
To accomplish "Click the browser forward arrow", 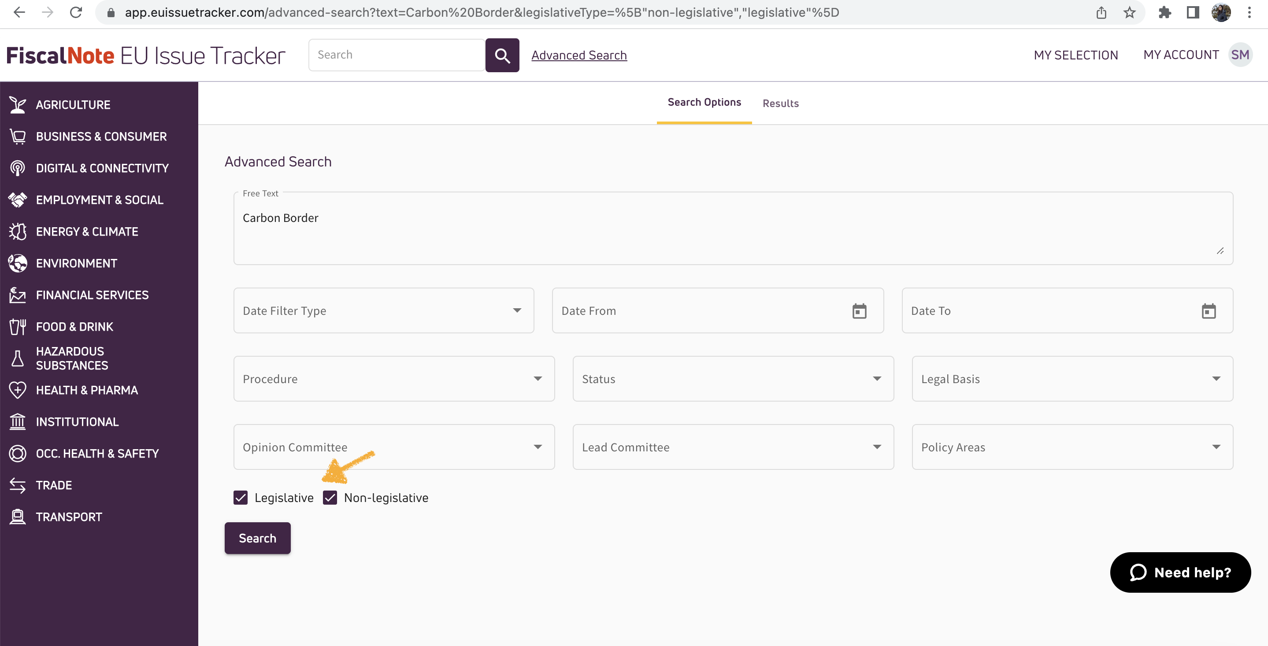I will click(x=47, y=12).
